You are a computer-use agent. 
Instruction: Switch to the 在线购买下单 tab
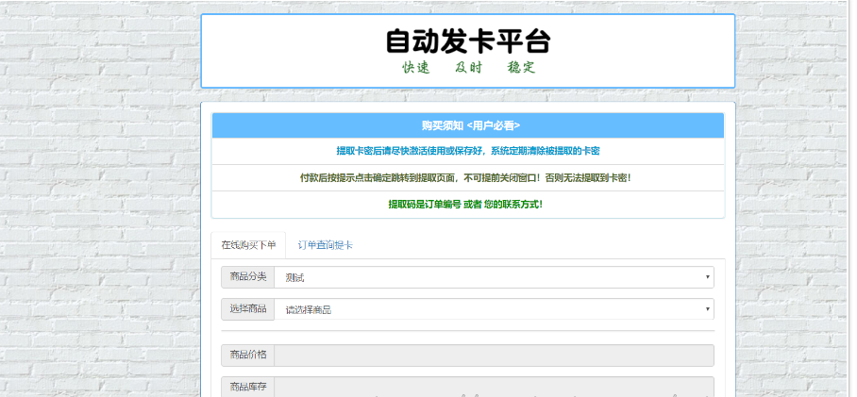point(248,245)
